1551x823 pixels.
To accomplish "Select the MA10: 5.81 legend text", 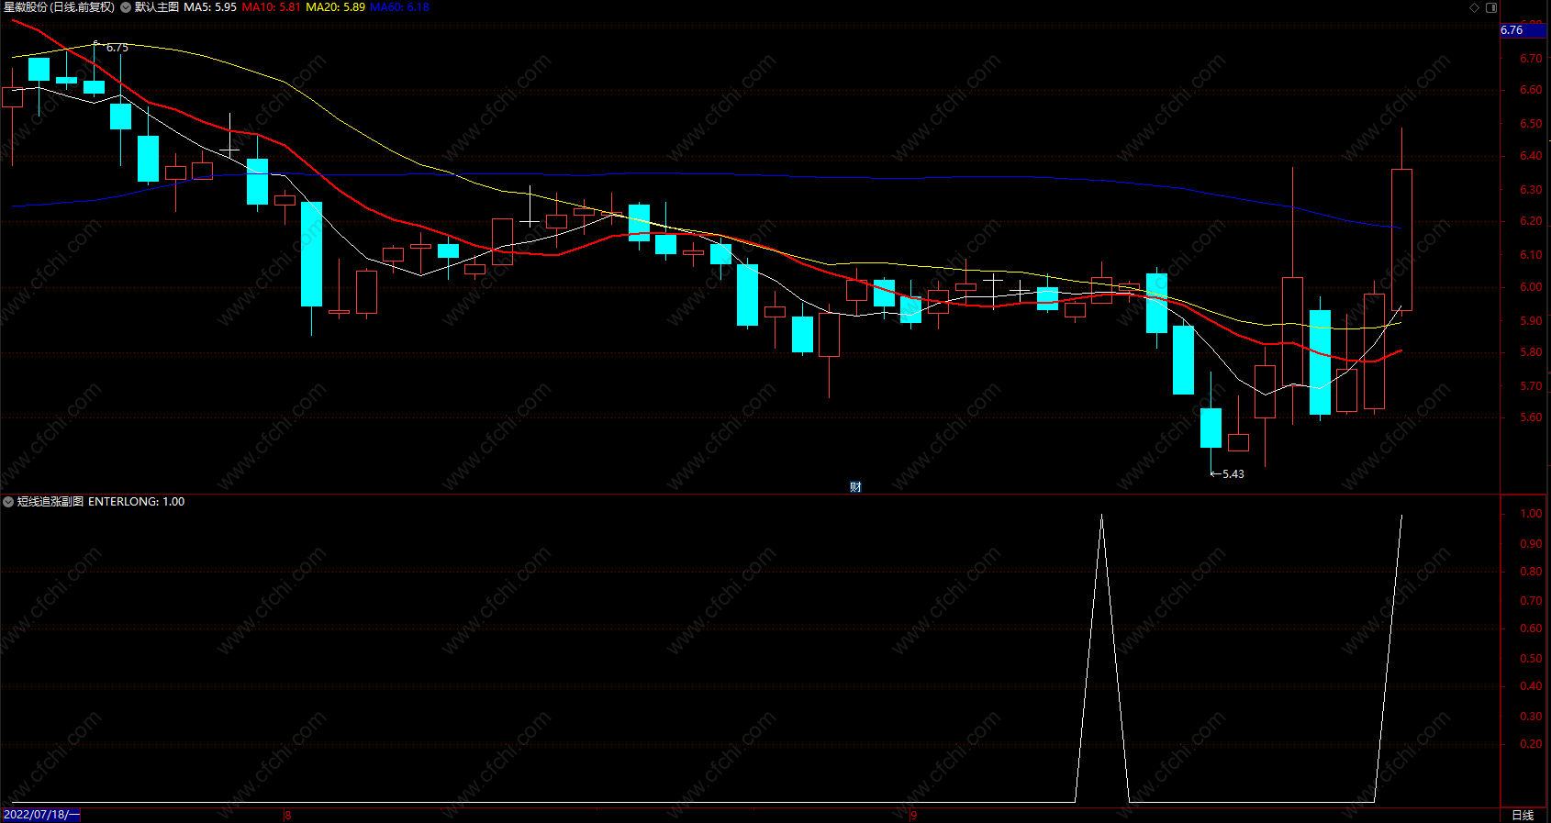I will pos(271,7).
